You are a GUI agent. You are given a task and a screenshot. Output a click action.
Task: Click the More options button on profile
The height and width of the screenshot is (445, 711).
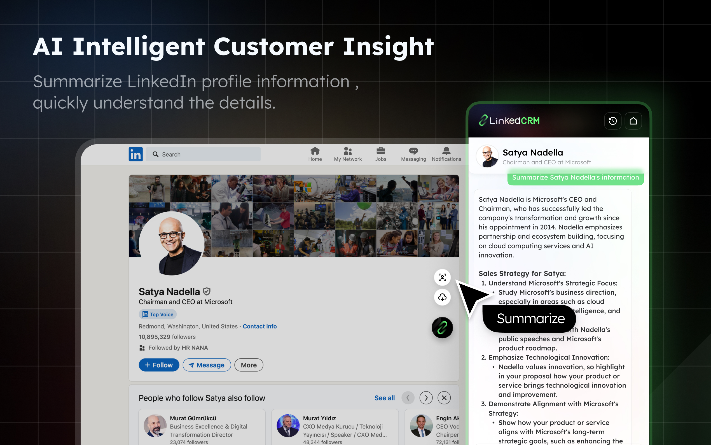(249, 365)
